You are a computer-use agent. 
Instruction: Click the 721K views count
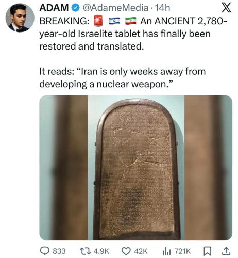click(183, 251)
